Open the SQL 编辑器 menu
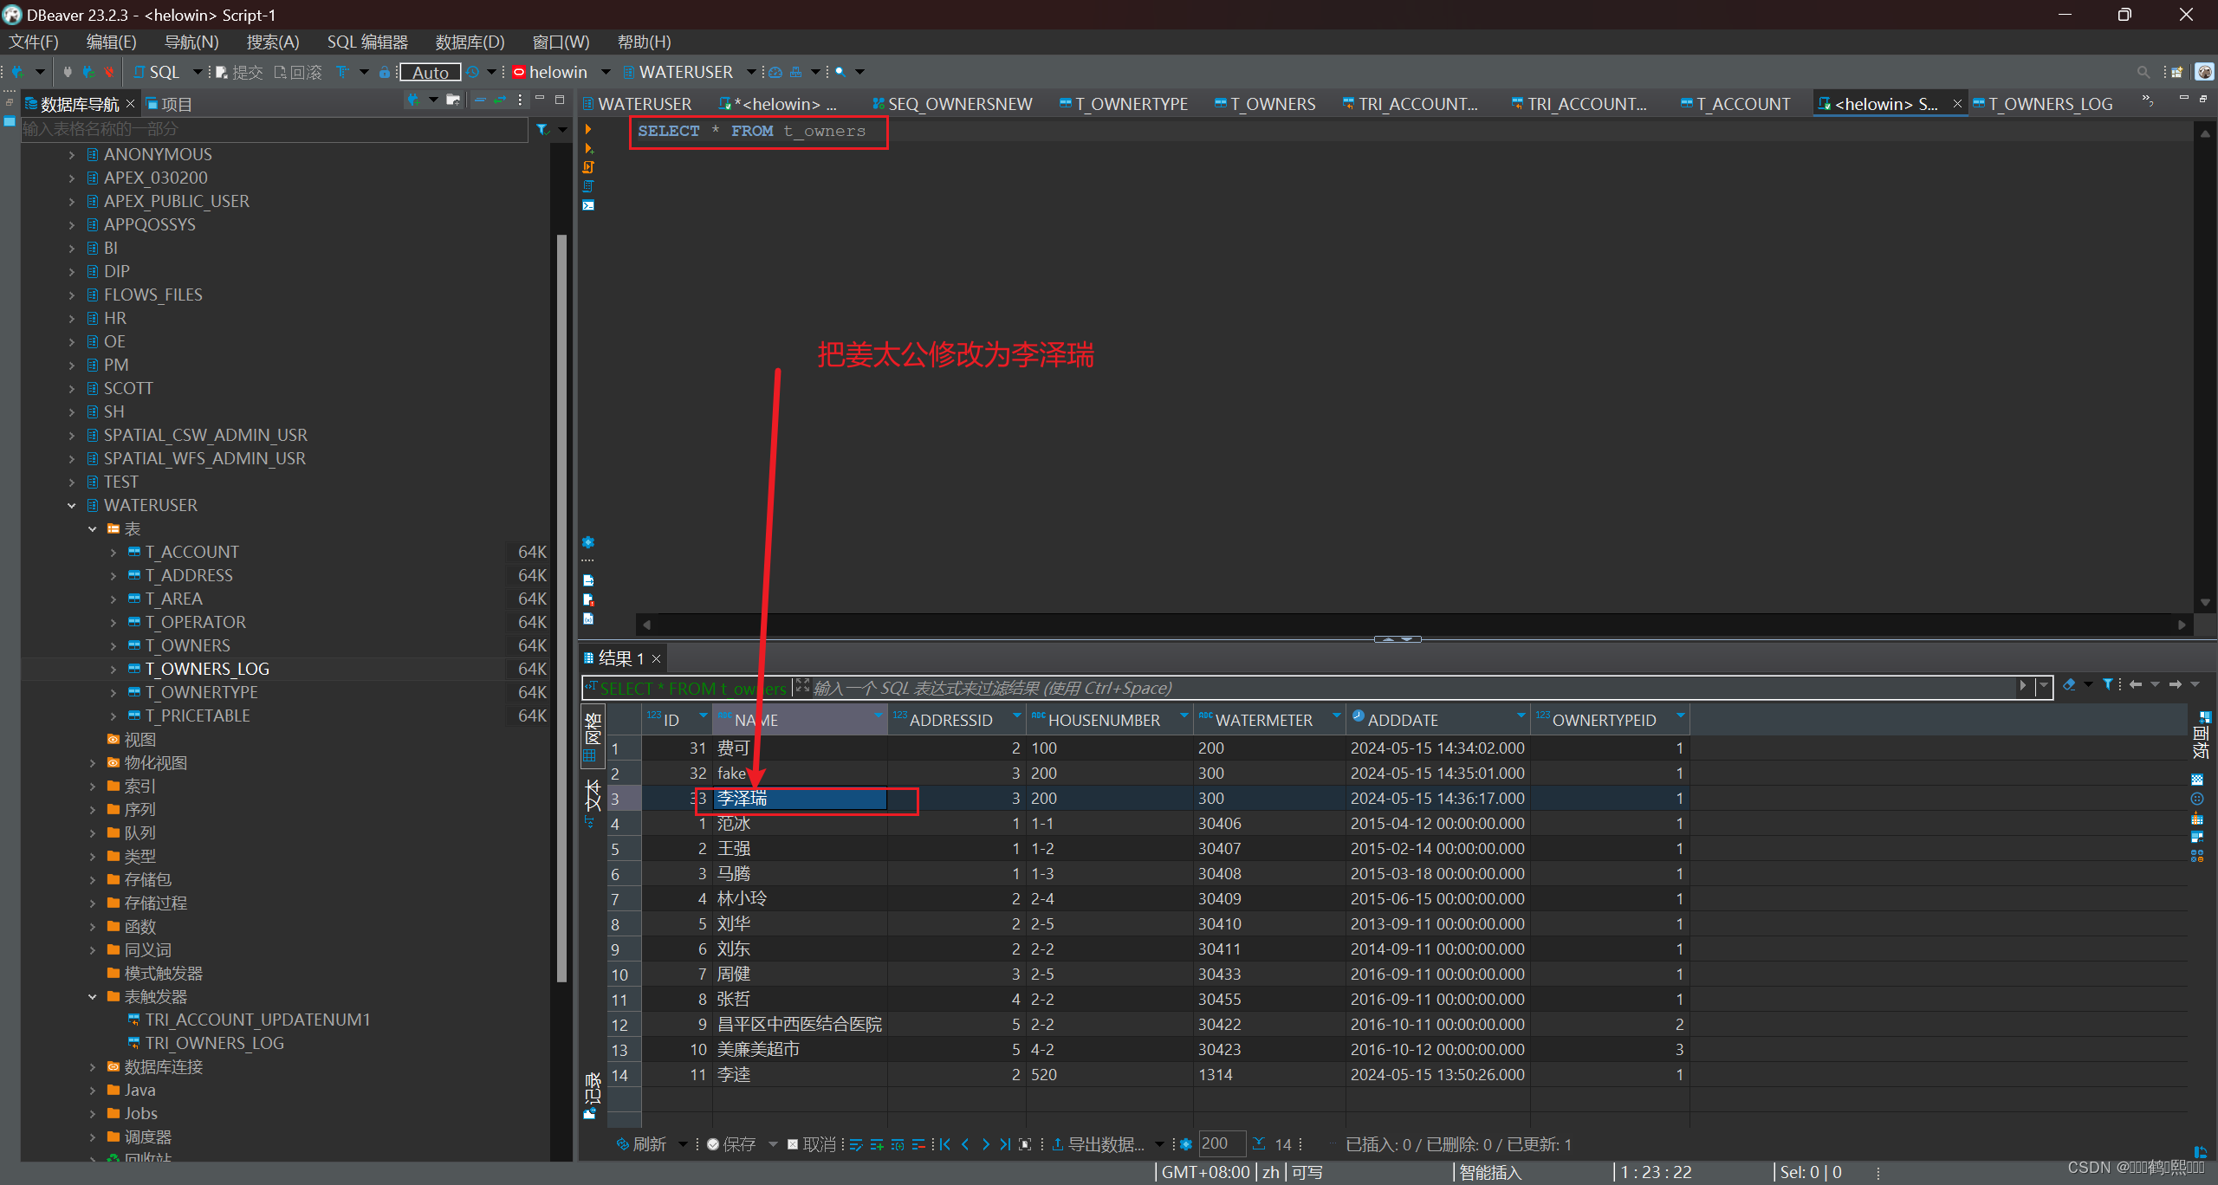Screen dimensions: 2218x1185 coord(366,42)
